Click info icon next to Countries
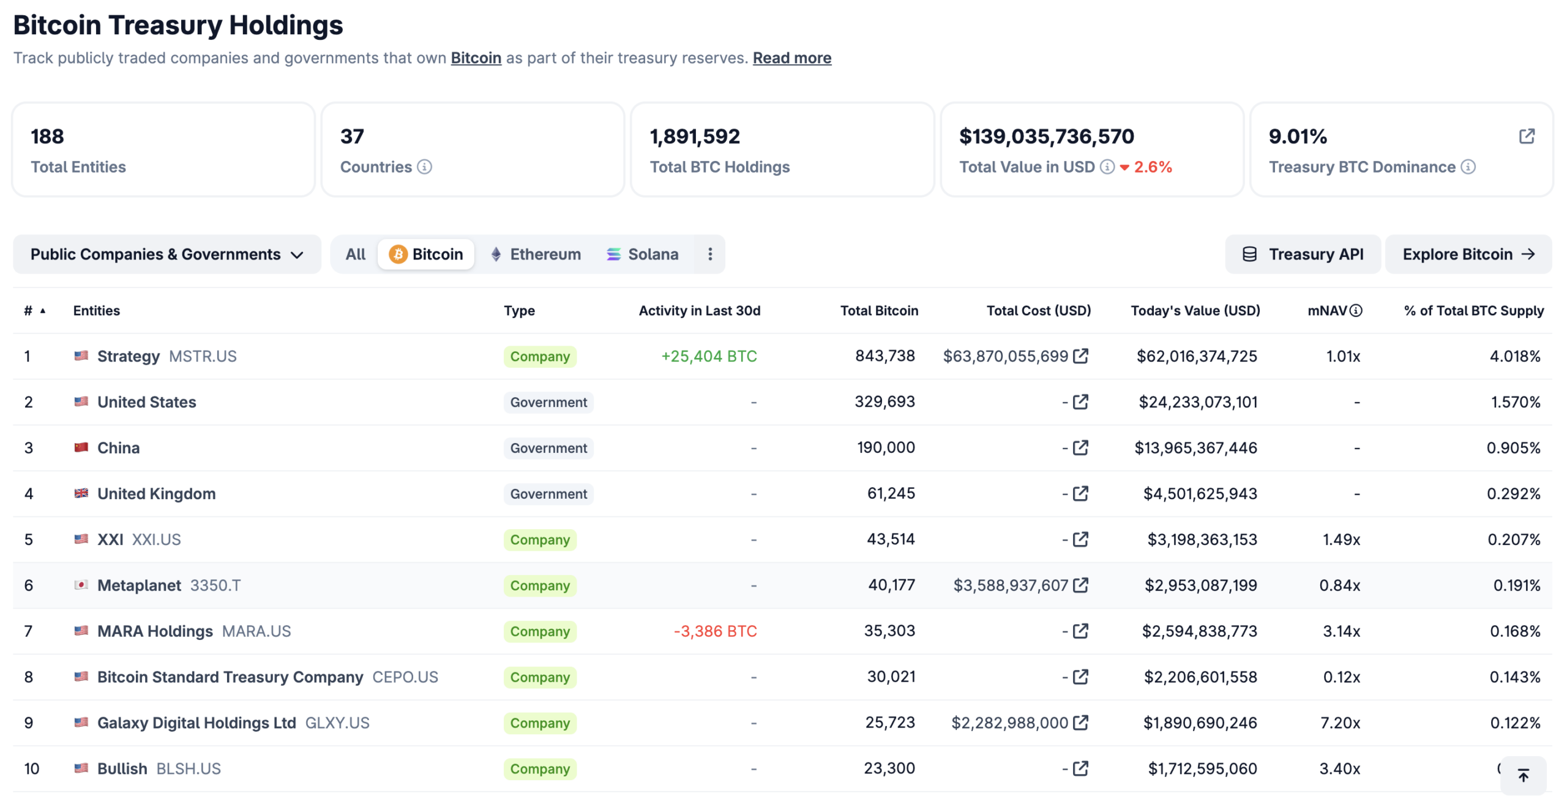Image resolution: width=1567 pixels, height=796 pixels. click(x=424, y=166)
